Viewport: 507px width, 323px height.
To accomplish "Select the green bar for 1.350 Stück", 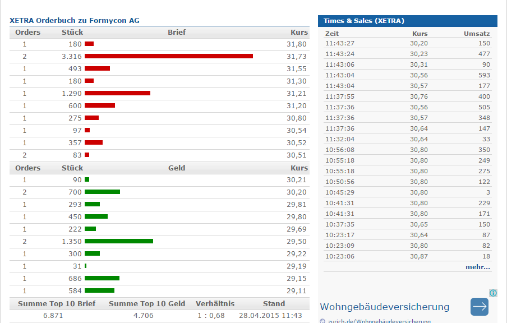I will (119, 241).
